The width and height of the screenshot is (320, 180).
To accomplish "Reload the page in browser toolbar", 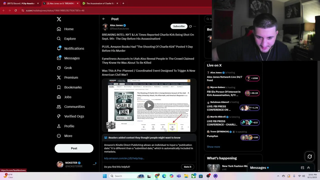I will point(16,10).
